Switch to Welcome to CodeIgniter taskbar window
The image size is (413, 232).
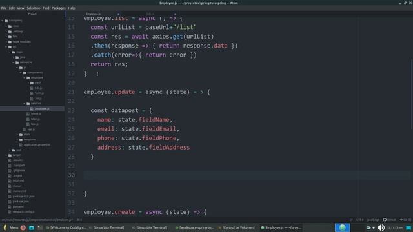66,227
